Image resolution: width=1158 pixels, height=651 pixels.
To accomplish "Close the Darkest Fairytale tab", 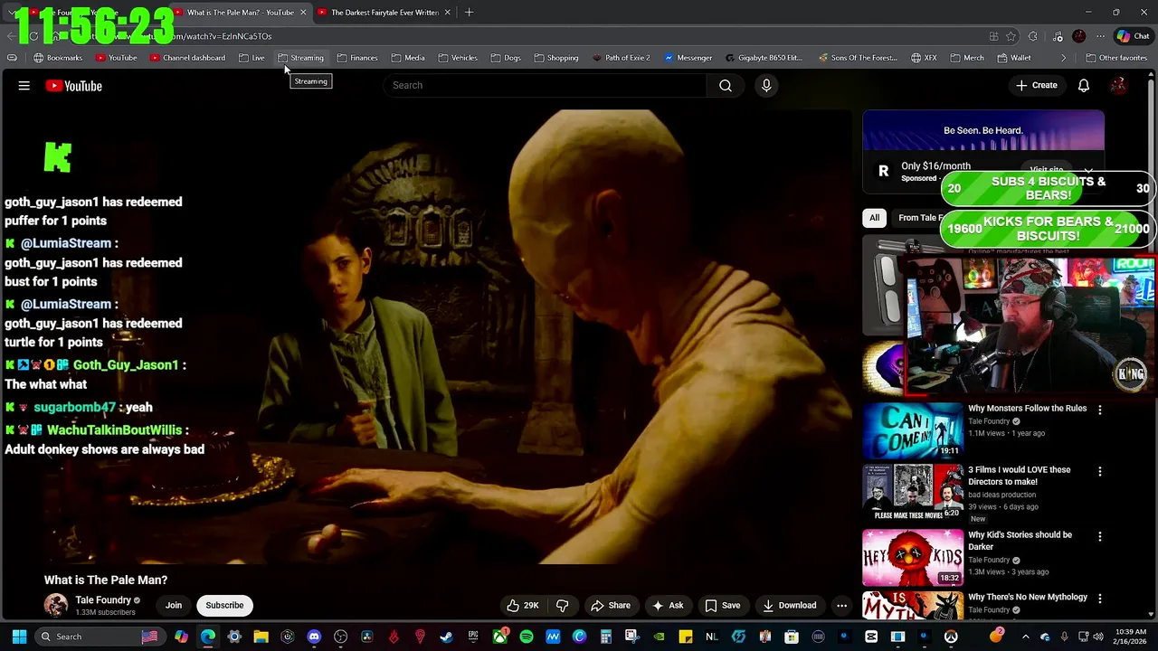I will click(447, 13).
